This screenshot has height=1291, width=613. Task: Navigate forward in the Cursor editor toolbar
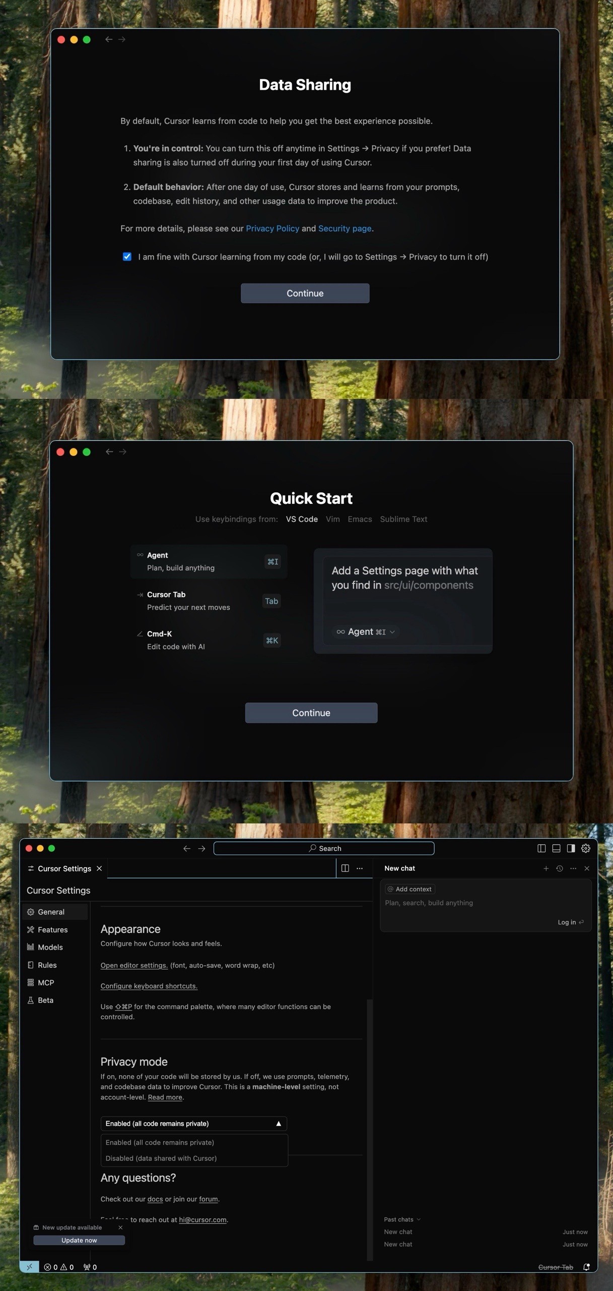(201, 848)
